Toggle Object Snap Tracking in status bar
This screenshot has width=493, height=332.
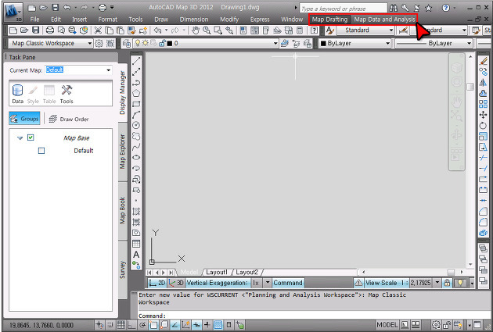[x=175, y=325]
